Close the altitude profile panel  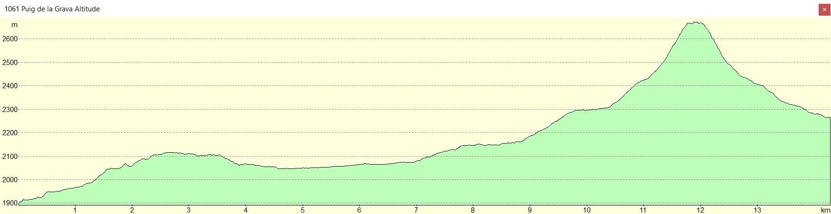[824, 9]
